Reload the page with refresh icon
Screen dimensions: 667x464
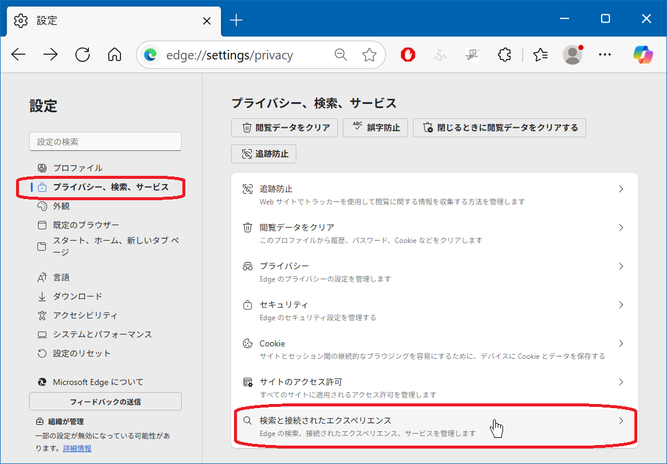pyautogui.click(x=83, y=55)
